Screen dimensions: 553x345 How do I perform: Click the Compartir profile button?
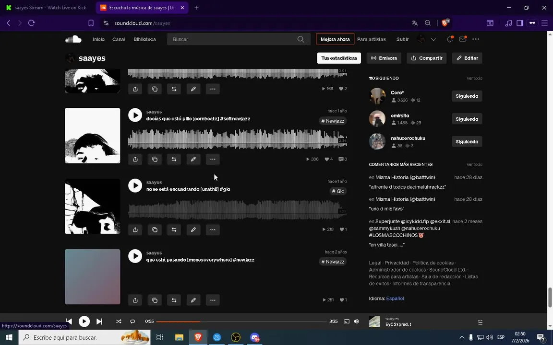pos(427,58)
